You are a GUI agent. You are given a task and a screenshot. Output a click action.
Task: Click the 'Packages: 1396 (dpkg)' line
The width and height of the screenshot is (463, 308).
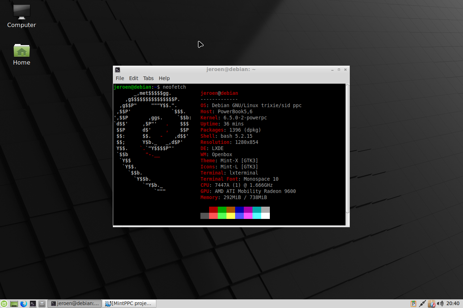point(231,130)
